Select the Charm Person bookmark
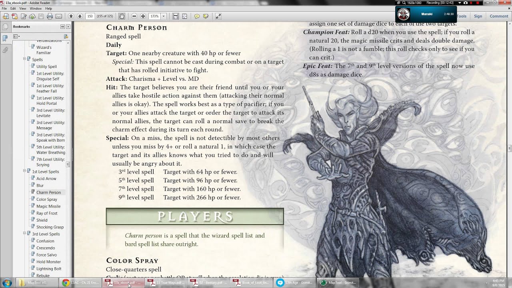Screen dimensions: 512x288 [48, 192]
